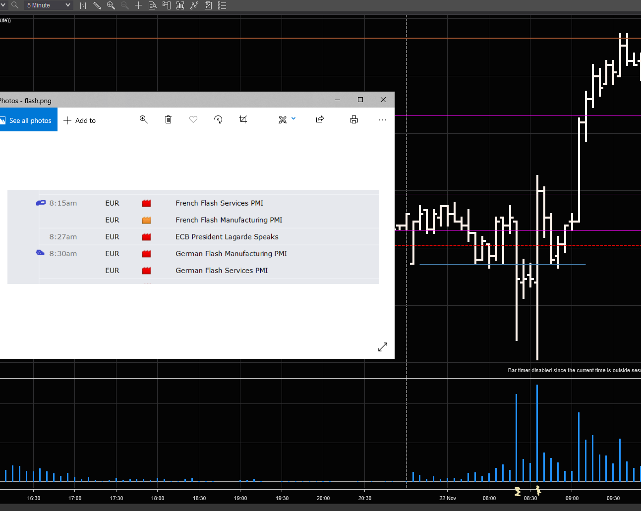Click the German Flash Services PMI text

coord(222,271)
